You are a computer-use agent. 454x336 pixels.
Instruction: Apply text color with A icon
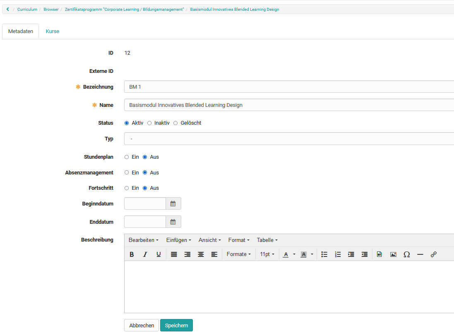286,254
